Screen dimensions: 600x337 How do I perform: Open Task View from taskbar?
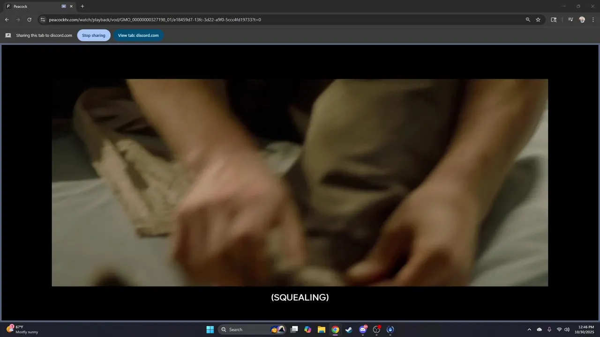click(x=294, y=330)
